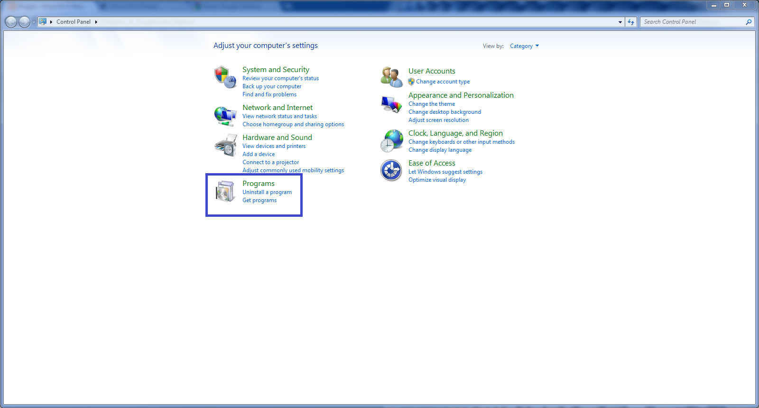Open Hardware and Sound category
The width and height of the screenshot is (759, 408).
[277, 138]
